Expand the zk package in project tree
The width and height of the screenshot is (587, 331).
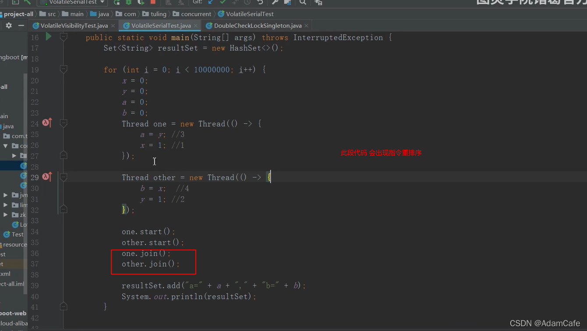tap(5, 215)
